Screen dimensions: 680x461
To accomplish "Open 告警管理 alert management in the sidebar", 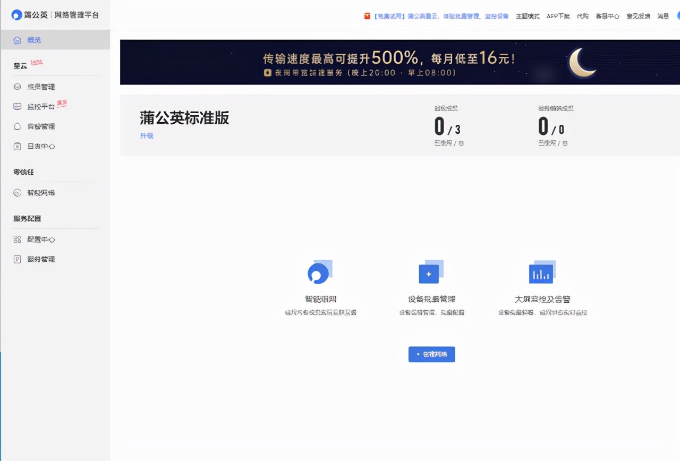I will pyautogui.click(x=42, y=126).
